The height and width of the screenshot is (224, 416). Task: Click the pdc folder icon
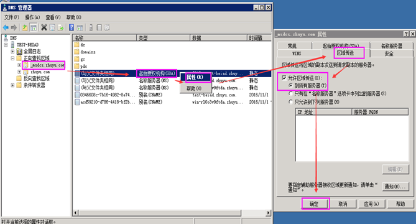click(x=76, y=66)
